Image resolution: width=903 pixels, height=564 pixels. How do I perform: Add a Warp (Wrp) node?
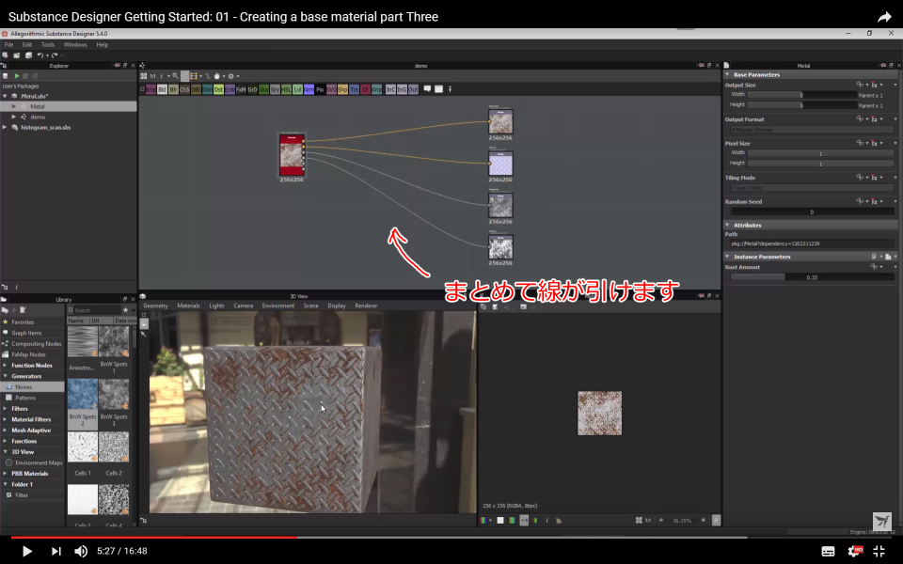376,89
